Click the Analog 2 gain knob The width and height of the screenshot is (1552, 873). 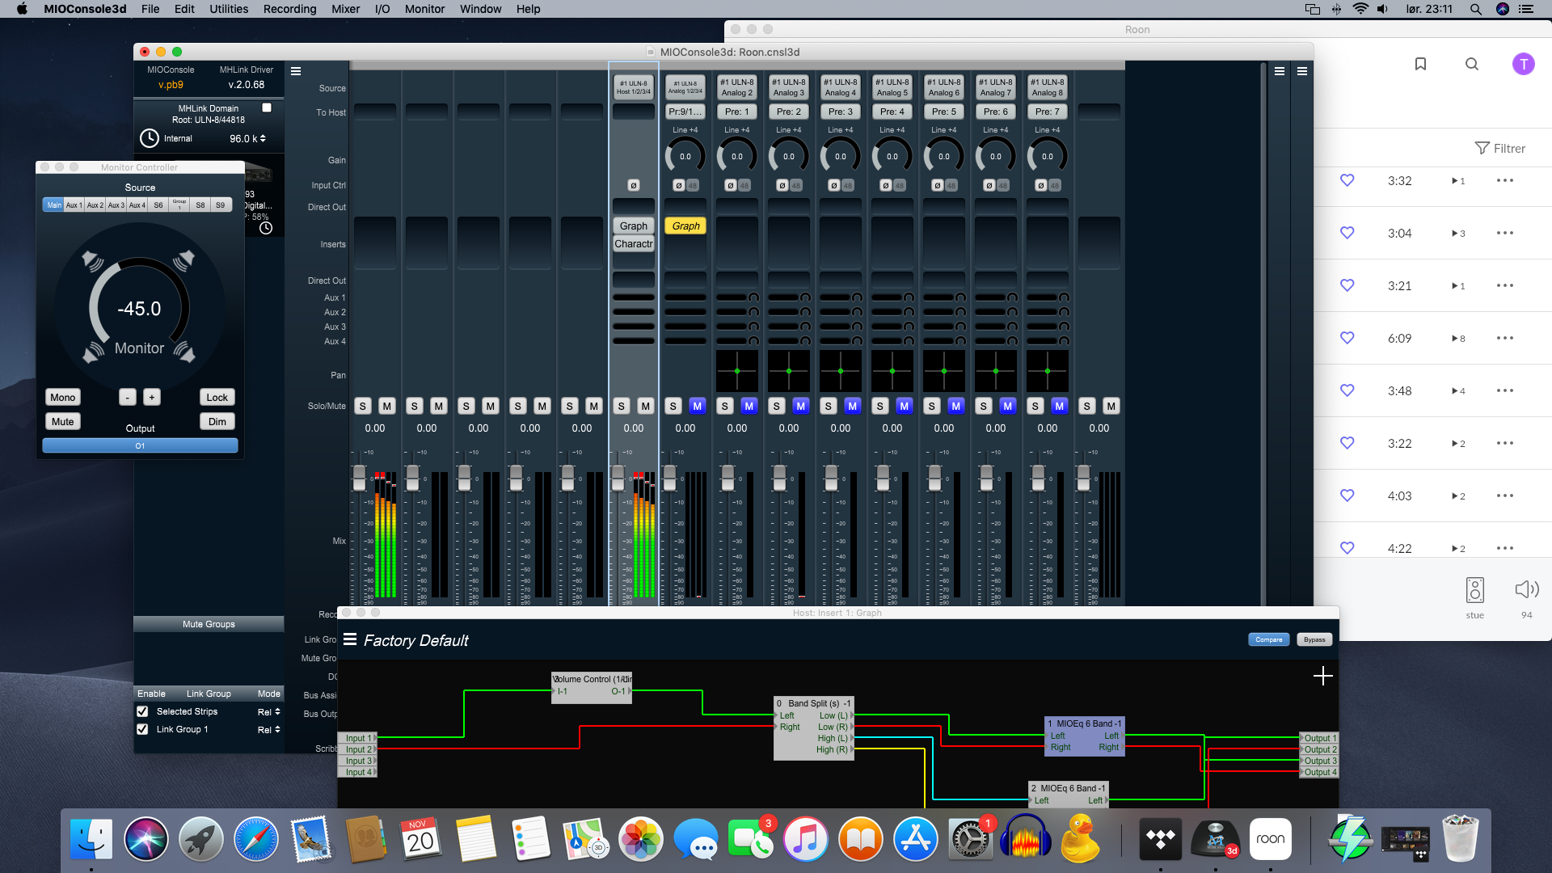click(737, 156)
